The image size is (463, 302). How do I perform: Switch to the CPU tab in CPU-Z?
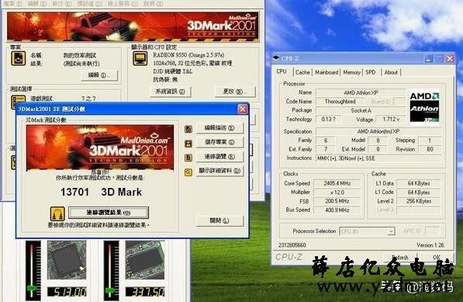click(282, 71)
